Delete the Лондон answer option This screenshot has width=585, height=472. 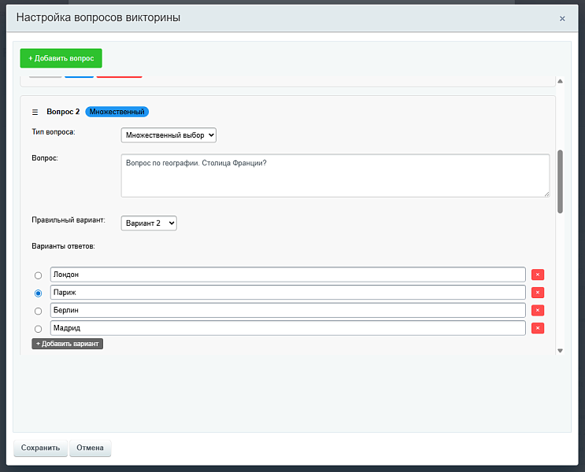(538, 275)
